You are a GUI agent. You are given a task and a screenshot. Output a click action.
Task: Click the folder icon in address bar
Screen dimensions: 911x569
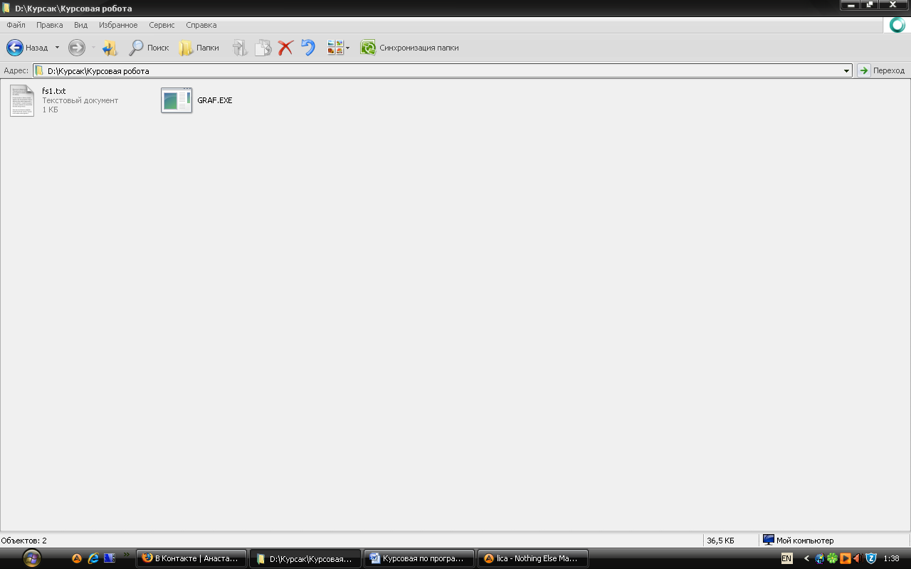[x=40, y=70]
